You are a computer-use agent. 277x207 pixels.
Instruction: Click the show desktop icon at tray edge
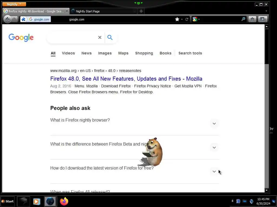(274, 201)
